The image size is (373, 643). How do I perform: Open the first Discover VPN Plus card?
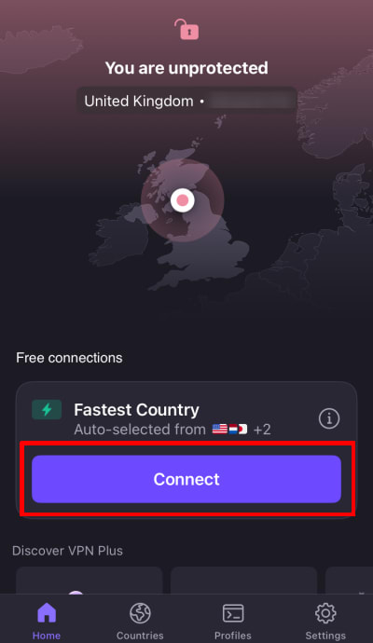pyautogui.click(x=89, y=581)
